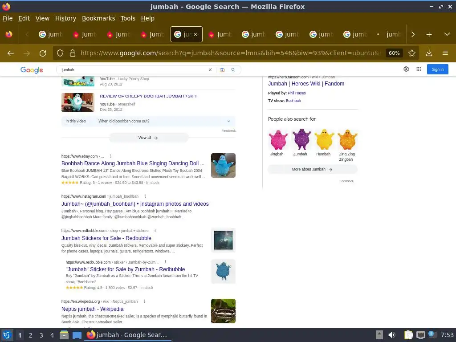
Task: Click the yellow Humbah thumbnail
Action: coord(324,139)
